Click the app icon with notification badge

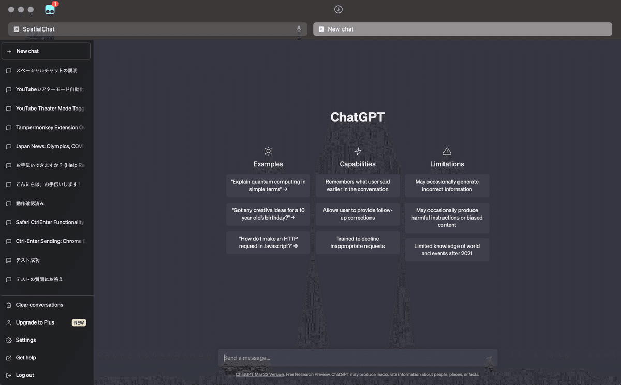50,9
